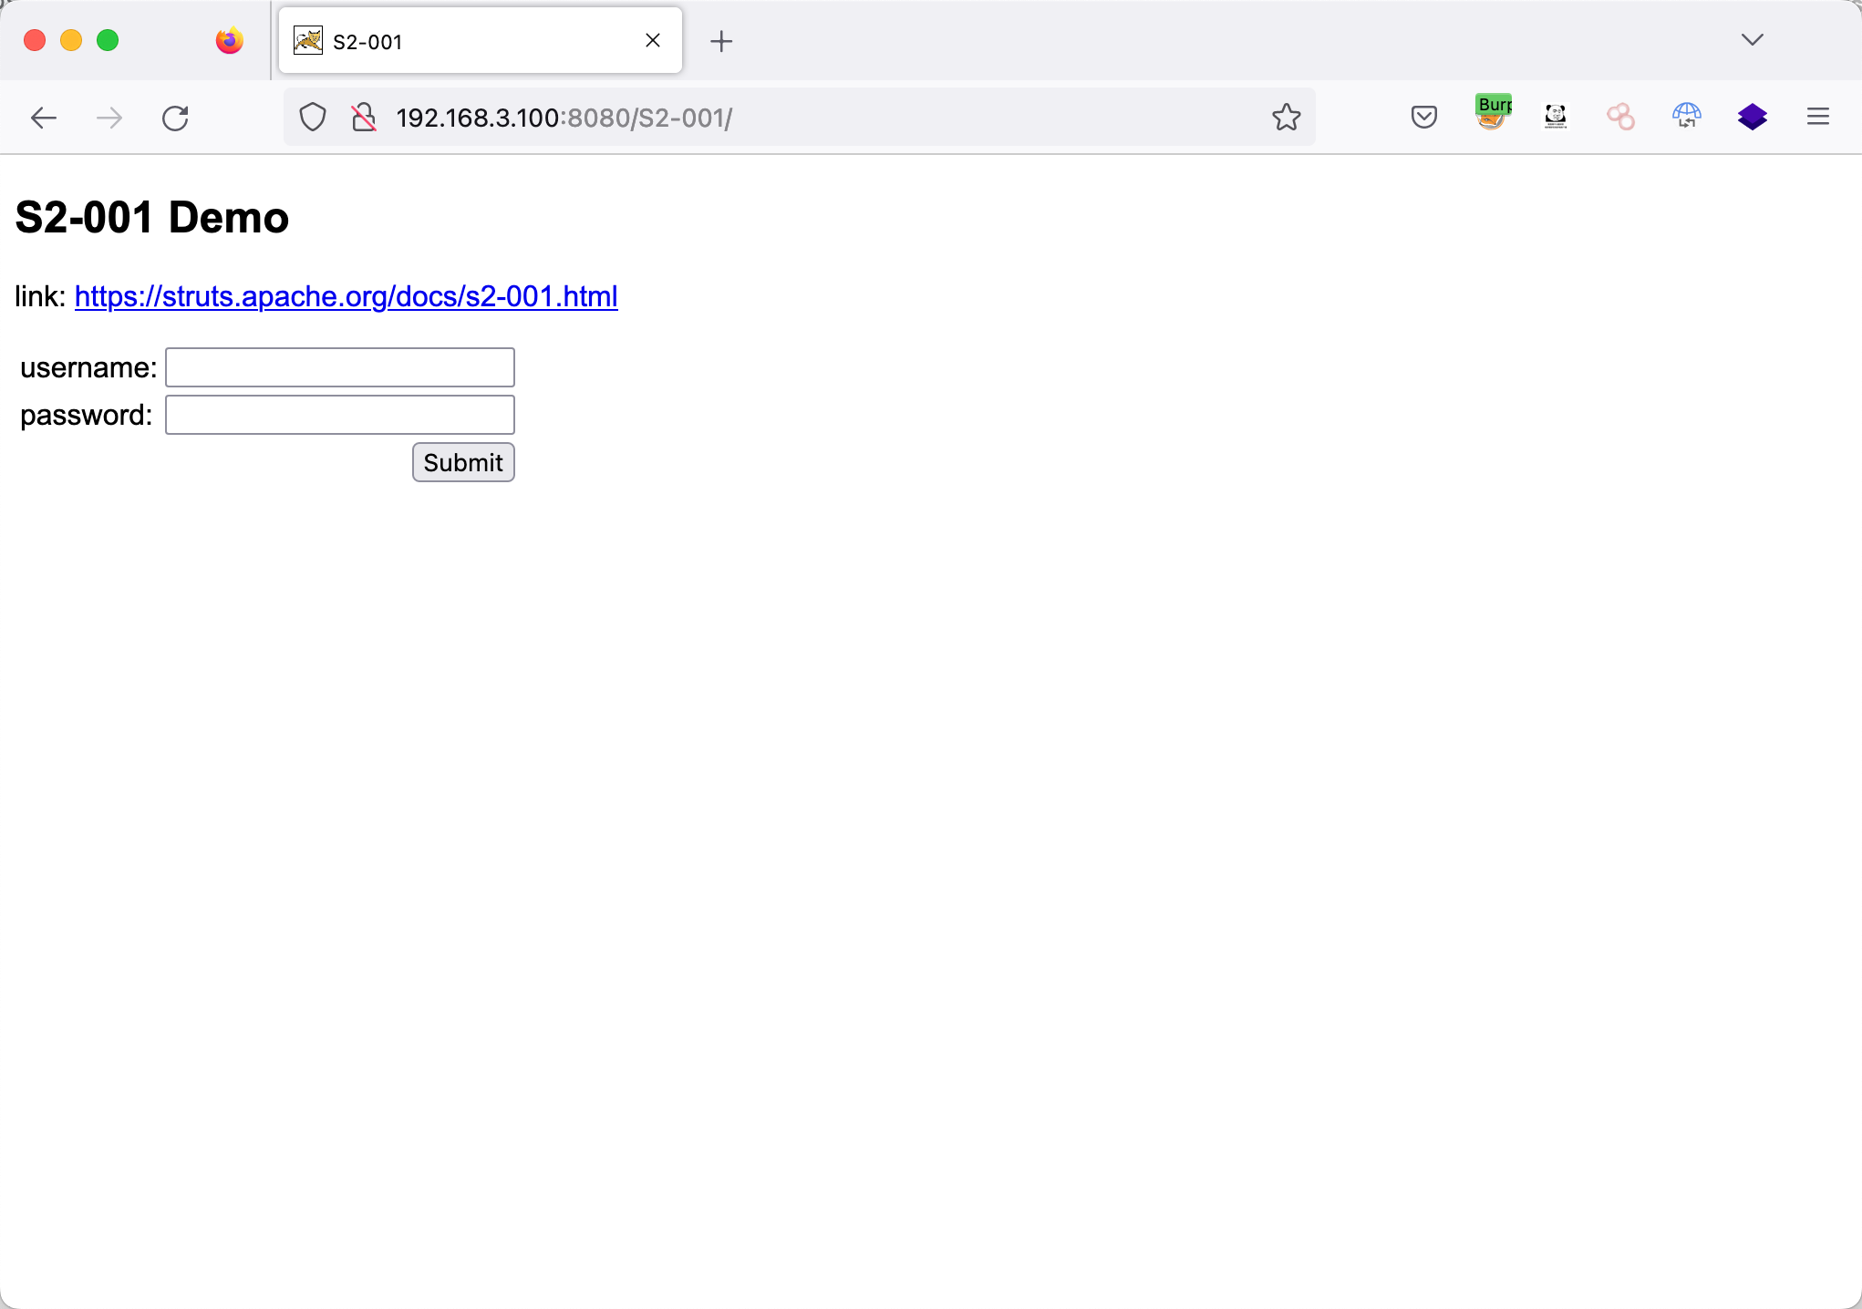This screenshot has height=1309, width=1862.
Task: Reload the current page
Action: (175, 118)
